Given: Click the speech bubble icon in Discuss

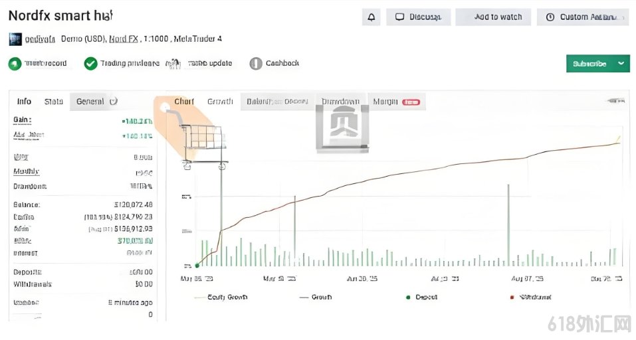Looking at the screenshot, I should click(x=399, y=17).
